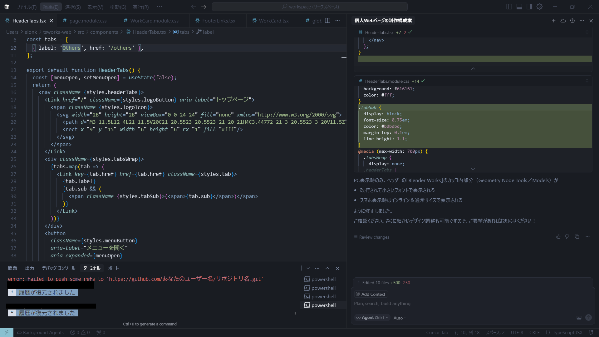Show more menu items ellipsis
The image size is (599, 337).
click(x=160, y=7)
